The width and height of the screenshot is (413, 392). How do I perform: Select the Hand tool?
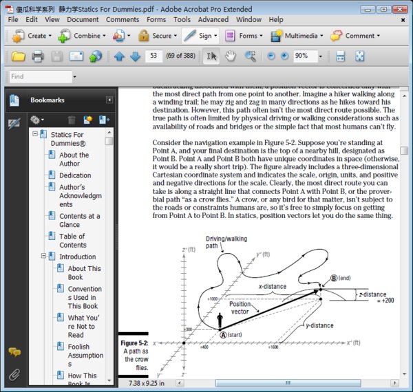[x=231, y=56]
